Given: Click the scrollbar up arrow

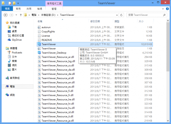Looking at the screenshot, I should click(x=168, y=21).
